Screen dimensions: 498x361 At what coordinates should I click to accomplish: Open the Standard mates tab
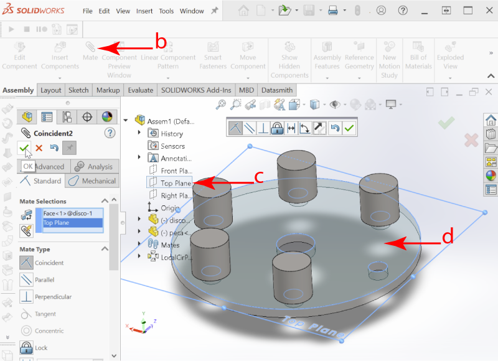[x=41, y=180]
